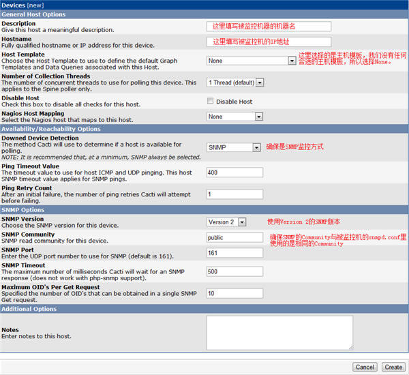Click the Maximum OID's Per Get Request field

234,293
